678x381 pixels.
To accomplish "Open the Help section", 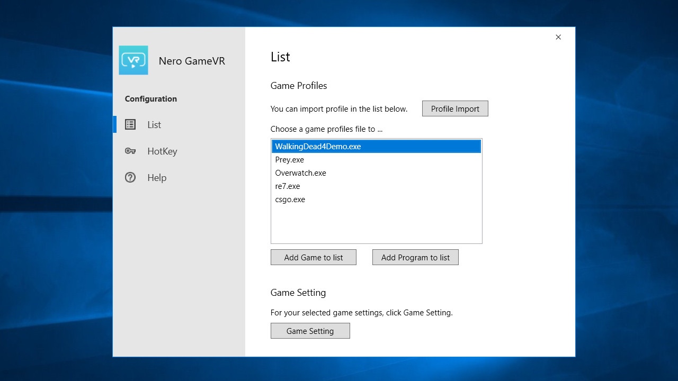I will point(157,177).
